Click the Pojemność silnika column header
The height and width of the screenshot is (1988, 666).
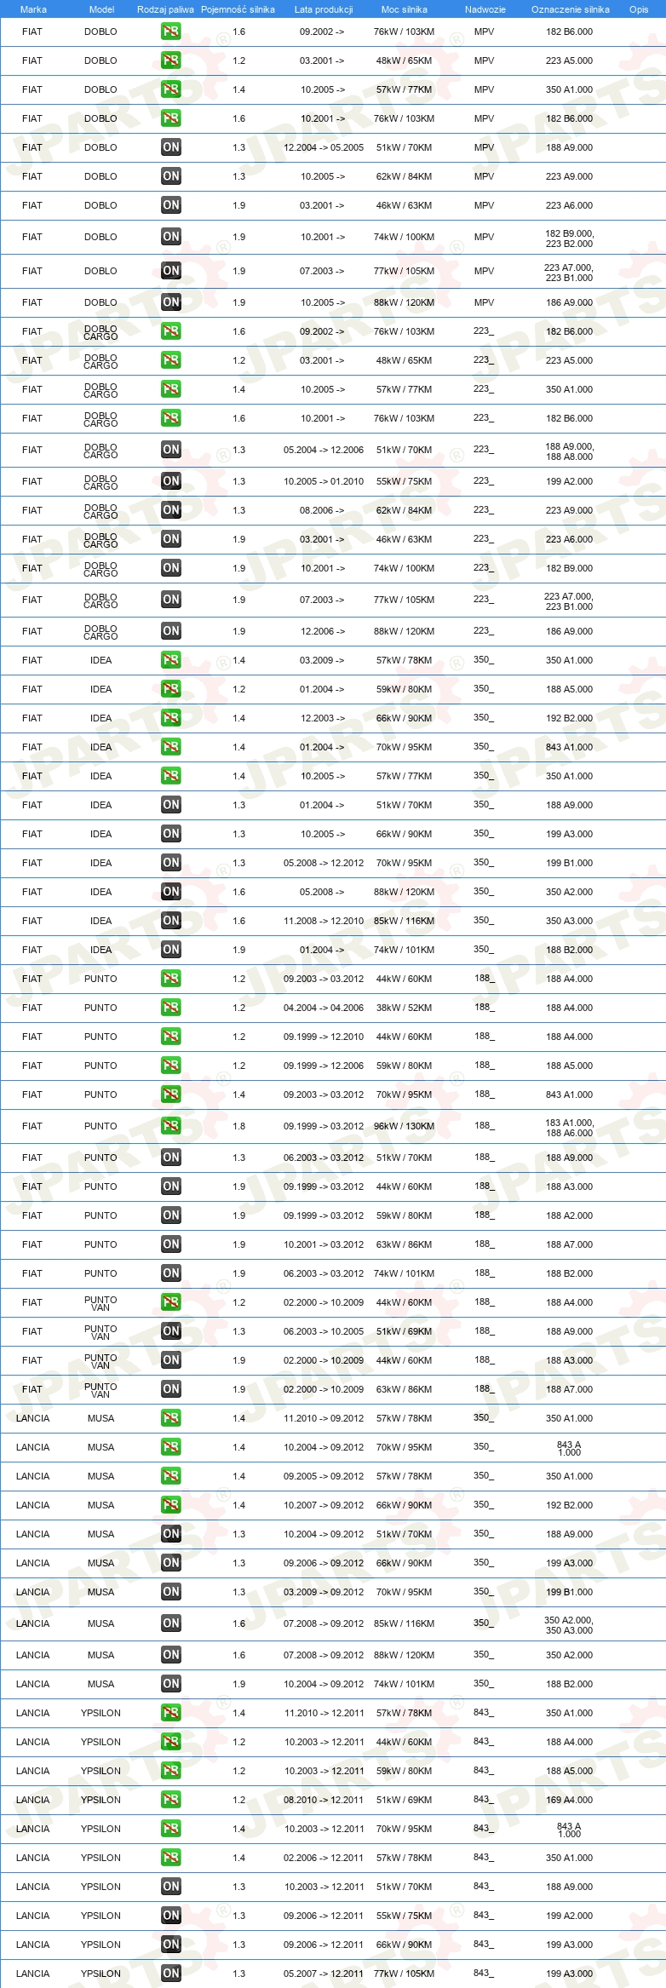pyautogui.click(x=238, y=9)
